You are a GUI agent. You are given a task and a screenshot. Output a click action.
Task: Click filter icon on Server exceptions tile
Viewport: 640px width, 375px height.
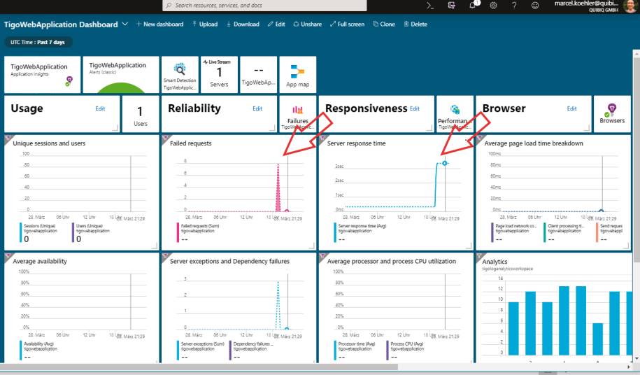[x=166, y=257]
